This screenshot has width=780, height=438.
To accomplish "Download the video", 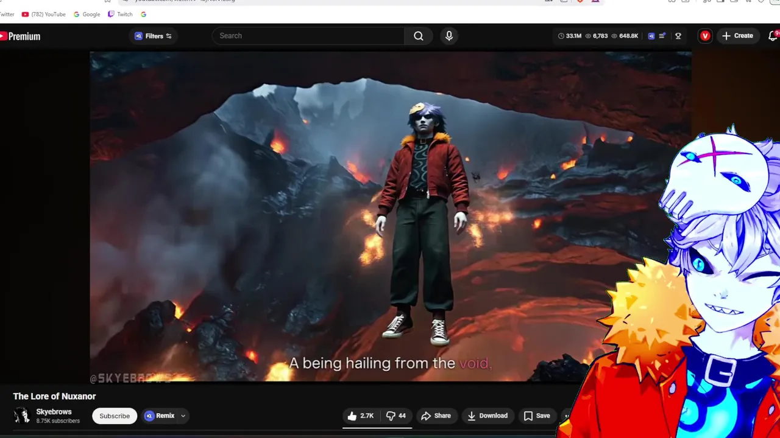I will (487, 416).
